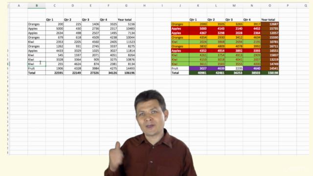This screenshot has width=313, height=176.
Task: Select column L header
Action: pyautogui.click(x=216, y=5)
